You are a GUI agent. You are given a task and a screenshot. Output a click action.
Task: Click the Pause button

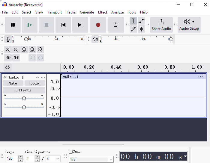point(13,25)
